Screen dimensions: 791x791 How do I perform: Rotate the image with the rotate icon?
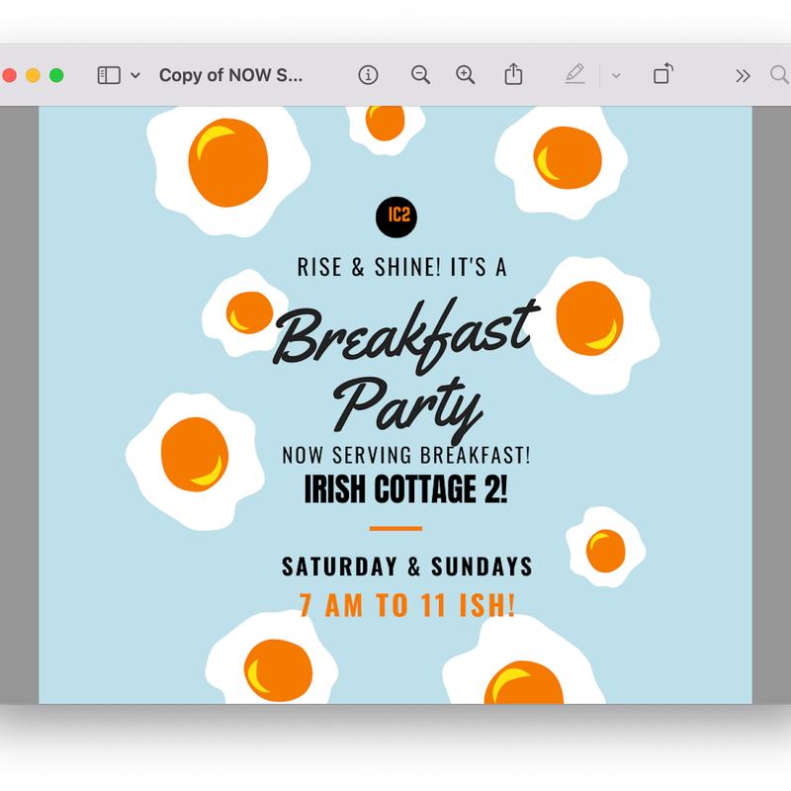[662, 75]
